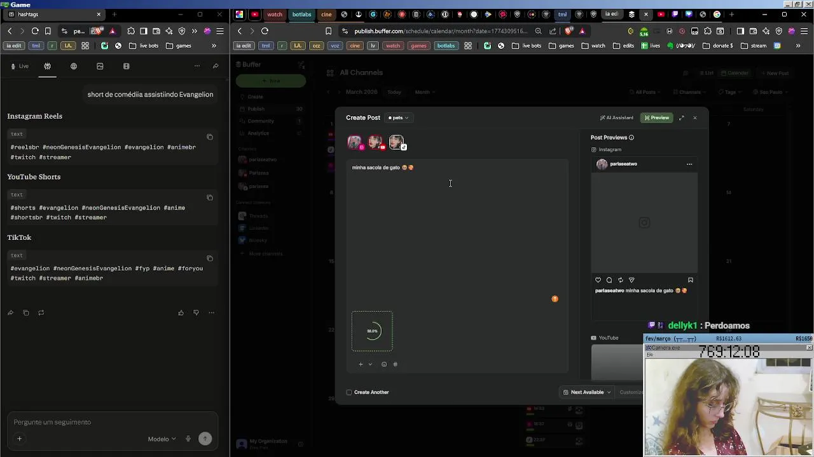814x457 pixels.
Task: Switch to the tml browser tab
Action: [x=562, y=14]
